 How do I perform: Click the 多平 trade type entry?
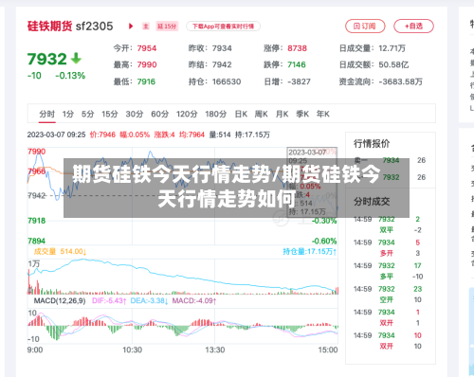387,277
